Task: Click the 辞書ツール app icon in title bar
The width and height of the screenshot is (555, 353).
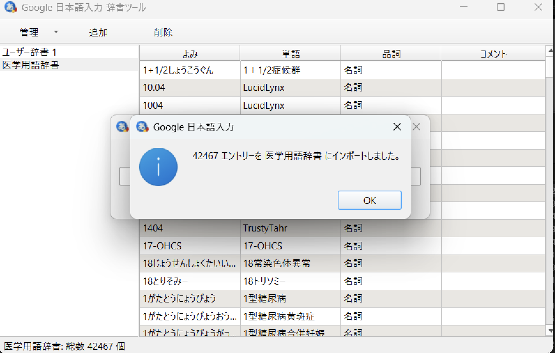Action: 11,7
